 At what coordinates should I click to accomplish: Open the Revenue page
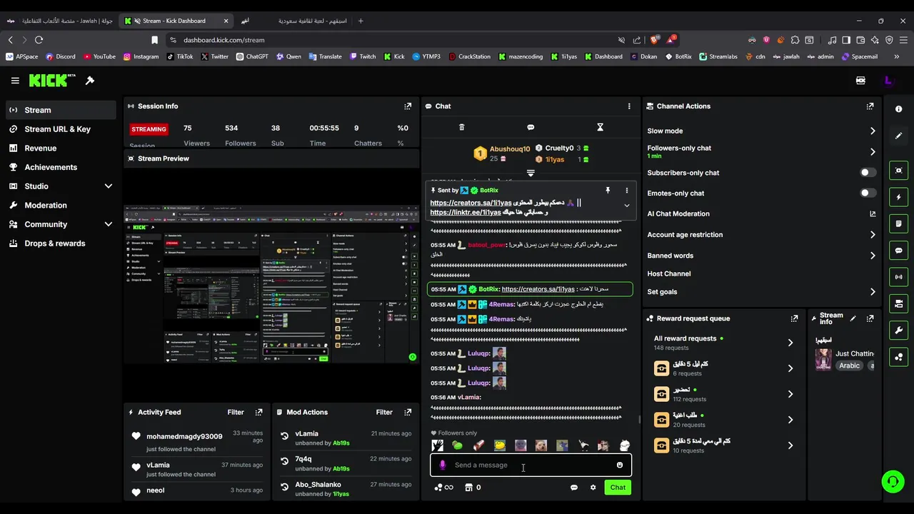61,148
